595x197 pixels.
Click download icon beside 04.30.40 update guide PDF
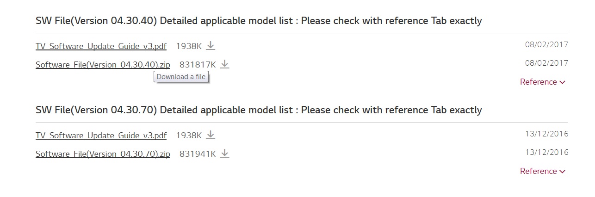click(x=211, y=46)
